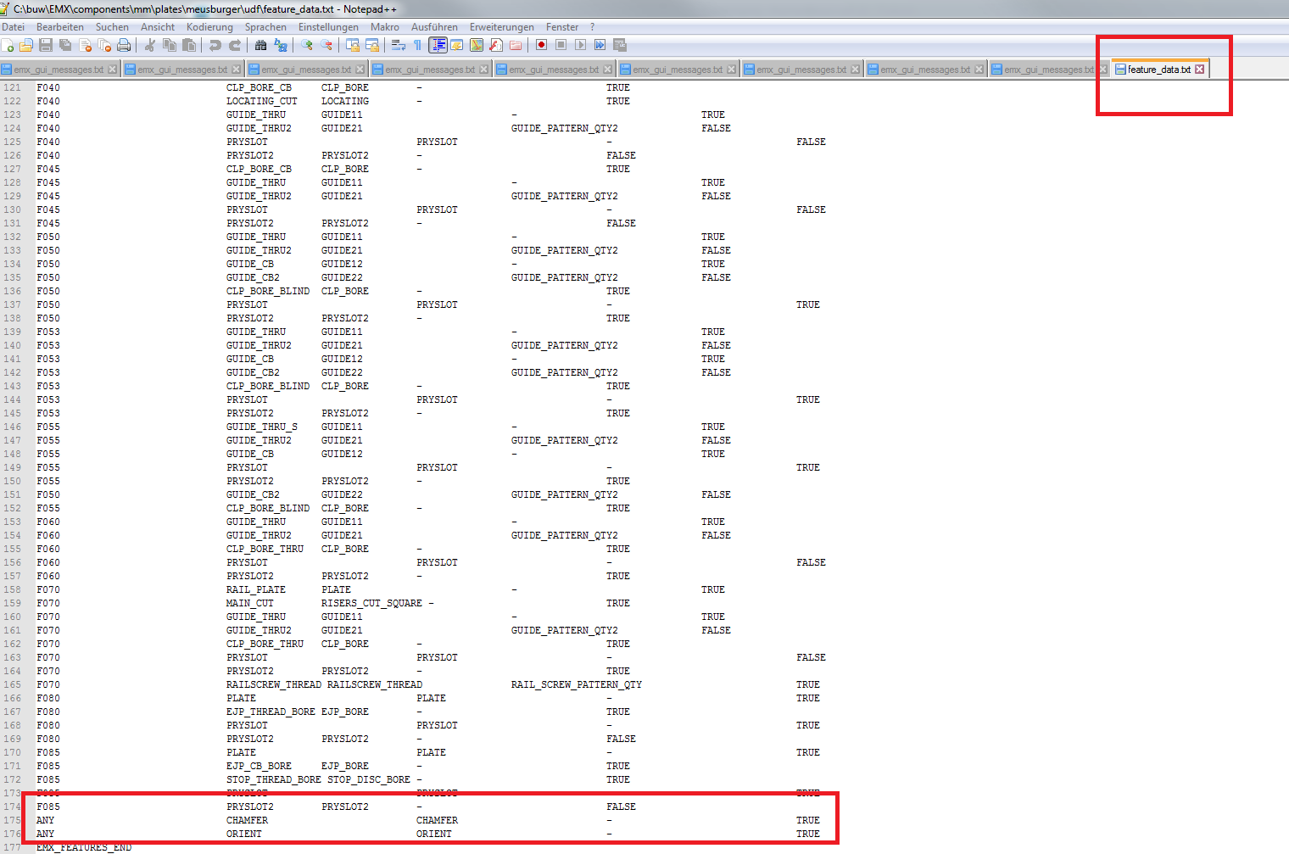
Task: Open the Erweiterungen menu
Action: [502, 27]
